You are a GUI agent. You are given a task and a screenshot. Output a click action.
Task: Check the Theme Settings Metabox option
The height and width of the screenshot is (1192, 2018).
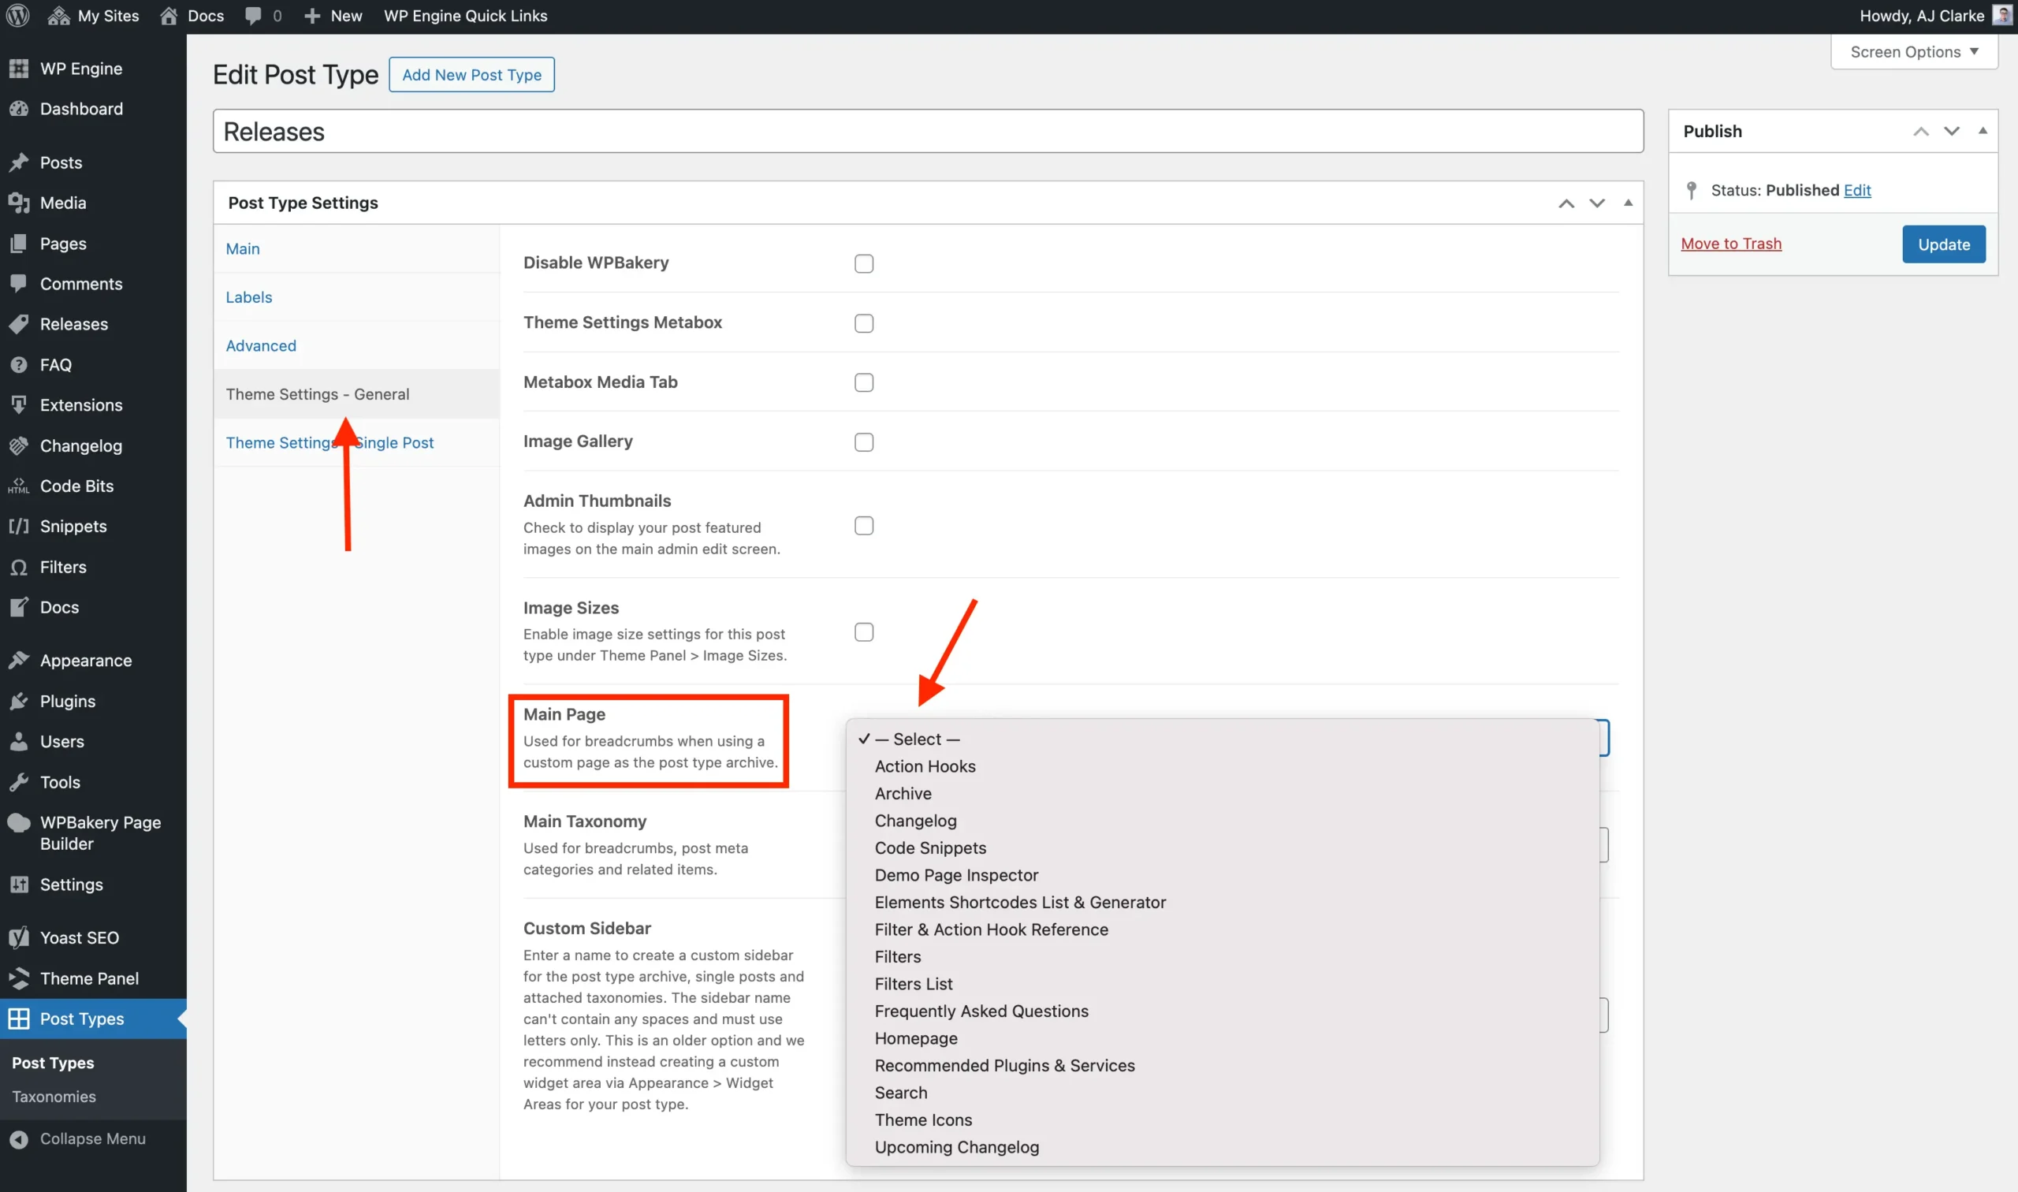click(864, 323)
